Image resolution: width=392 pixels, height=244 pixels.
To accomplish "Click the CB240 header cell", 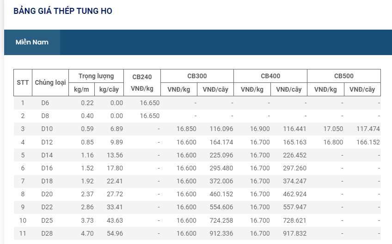I will (x=142, y=82).
